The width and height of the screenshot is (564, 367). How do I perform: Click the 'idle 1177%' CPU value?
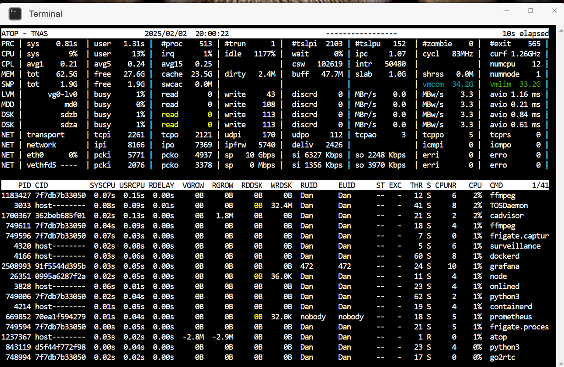point(250,54)
